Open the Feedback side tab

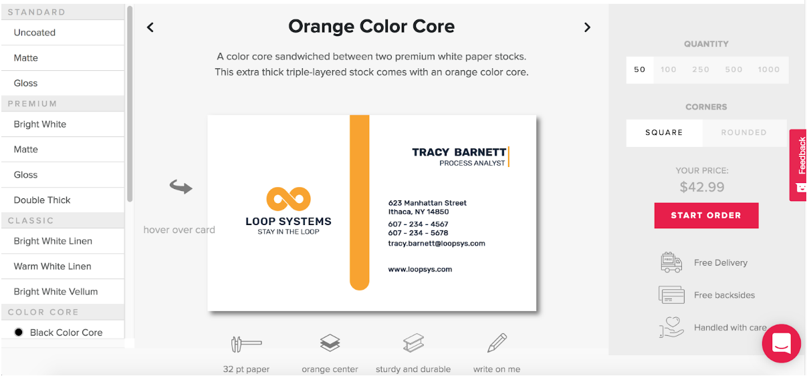click(x=798, y=165)
